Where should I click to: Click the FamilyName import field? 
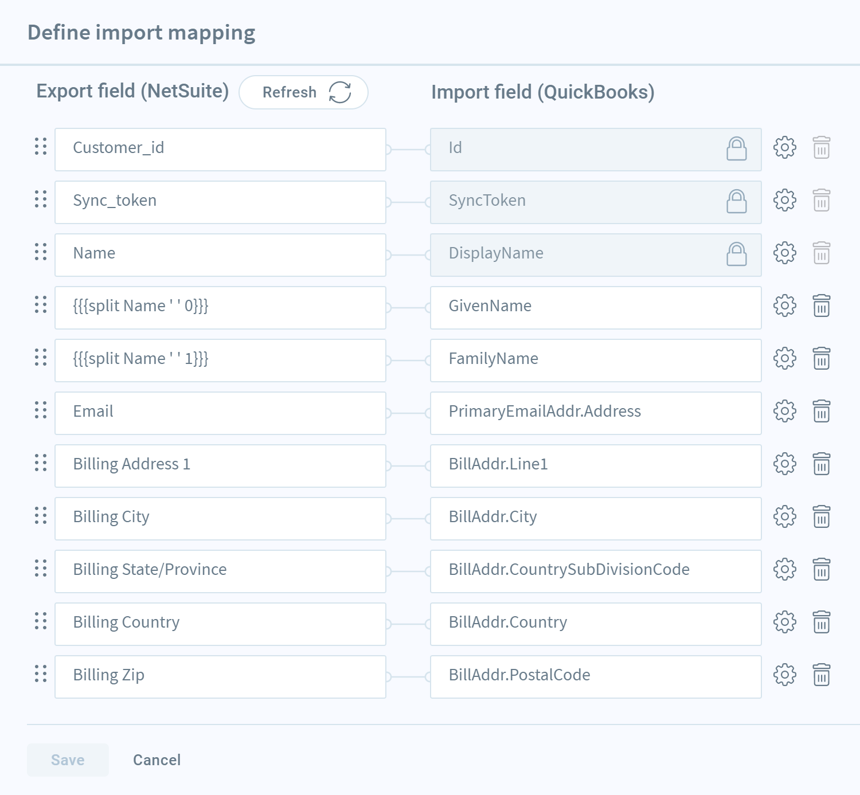tap(596, 361)
